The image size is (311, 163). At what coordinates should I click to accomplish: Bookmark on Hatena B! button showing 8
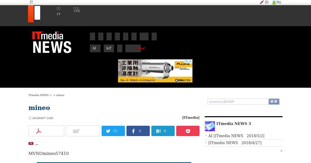tap(163, 131)
